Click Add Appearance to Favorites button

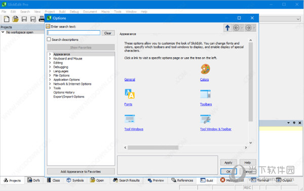(81, 171)
